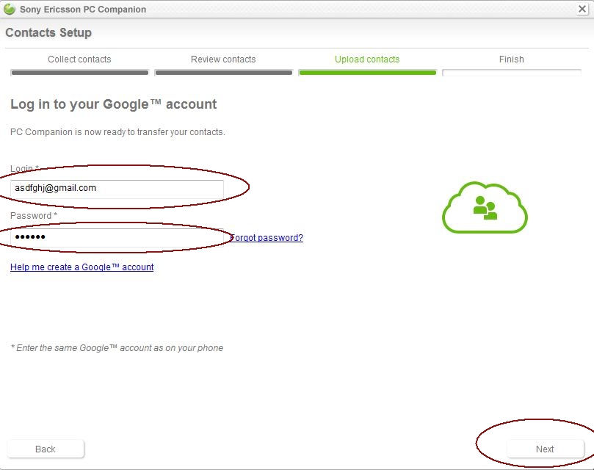Screen dimensions: 594x470
Task: Click the PC Companion ready to transfer text
Action: pyautogui.click(x=117, y=132)
